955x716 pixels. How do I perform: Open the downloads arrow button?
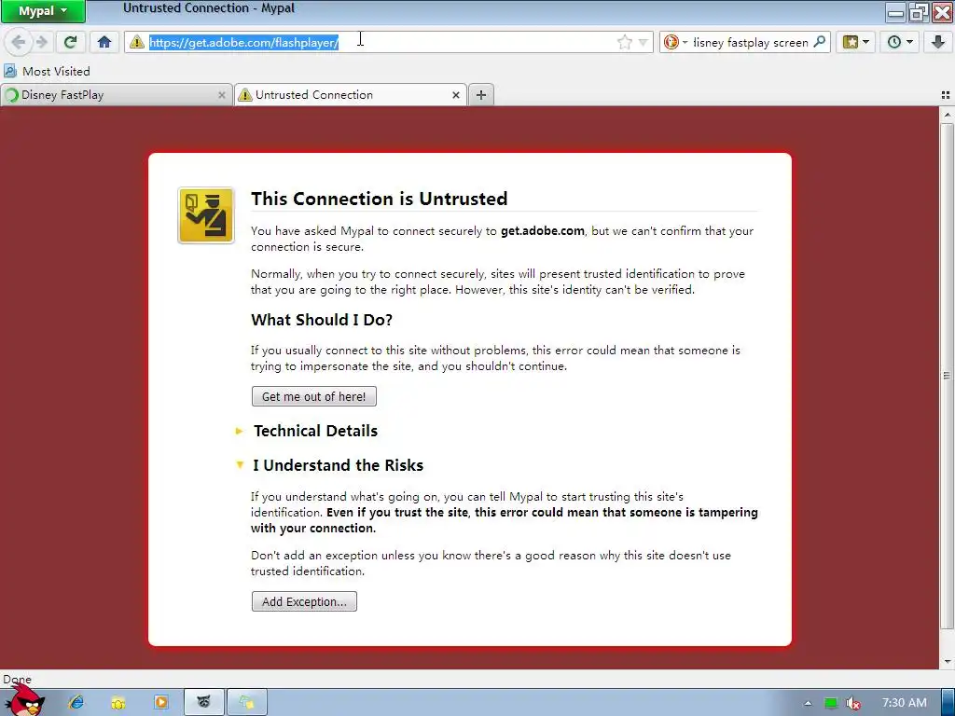coord(937,42)
